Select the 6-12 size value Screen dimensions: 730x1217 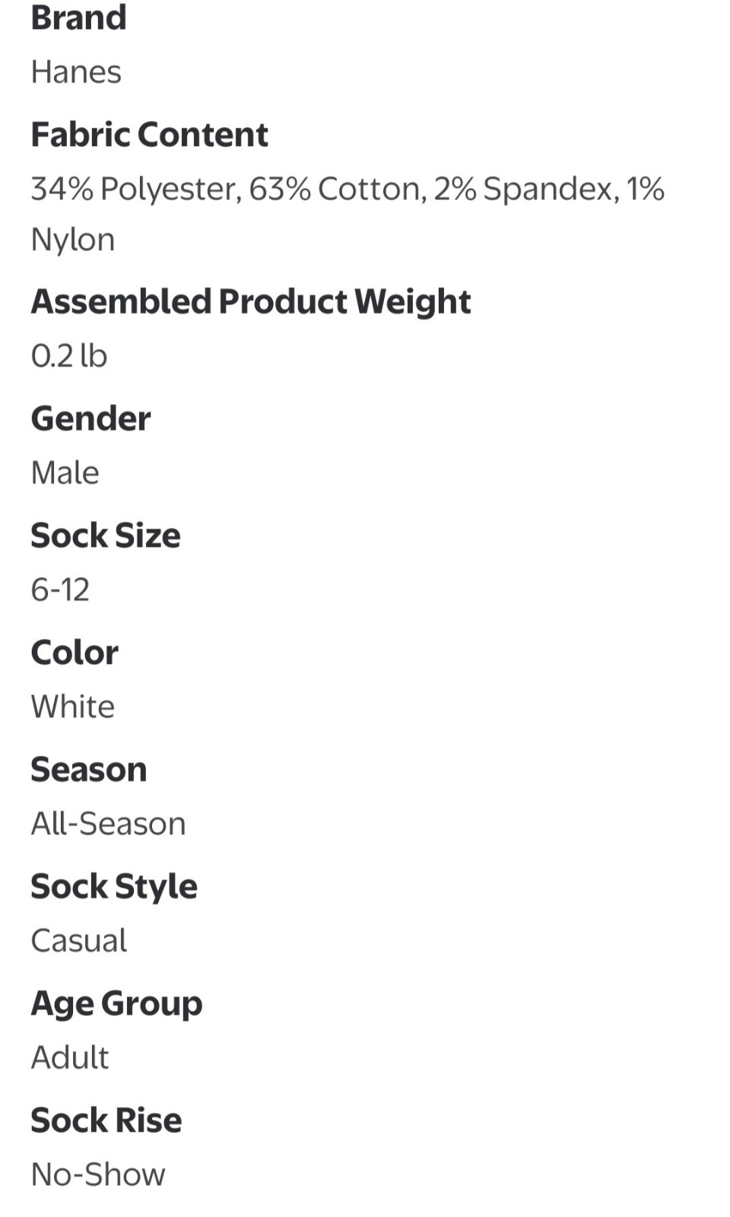coord(60,590)
